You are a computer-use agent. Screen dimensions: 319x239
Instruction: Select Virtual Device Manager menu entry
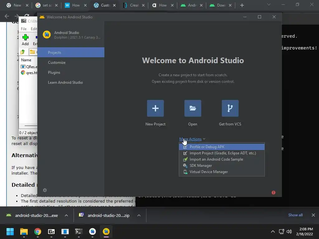[222, 172]
